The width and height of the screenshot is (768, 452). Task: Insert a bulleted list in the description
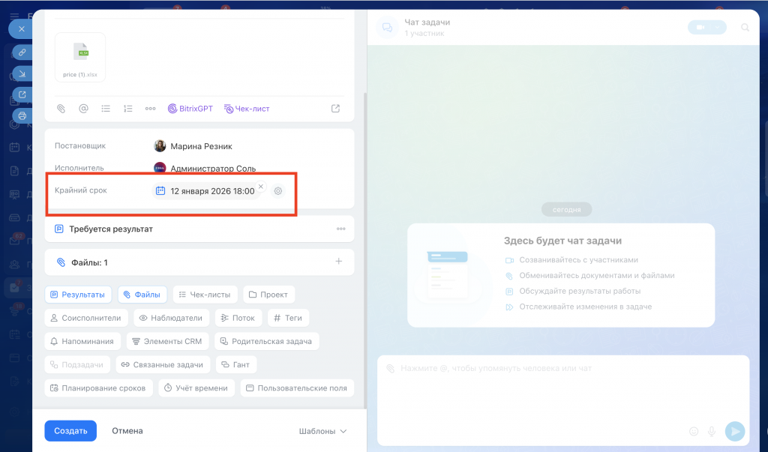pos(106,109)
